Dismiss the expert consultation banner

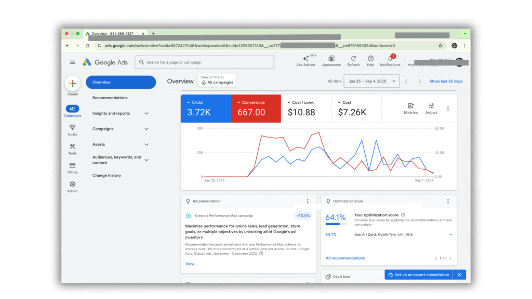459,275
